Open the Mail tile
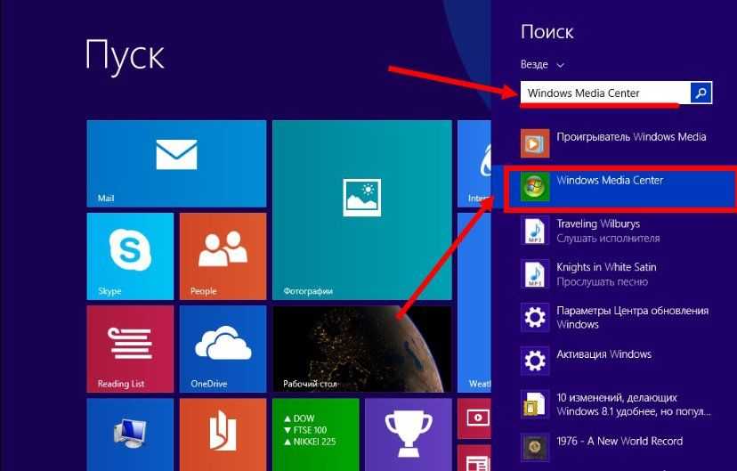This screenshot has height=471, width=737. (175, 163)
